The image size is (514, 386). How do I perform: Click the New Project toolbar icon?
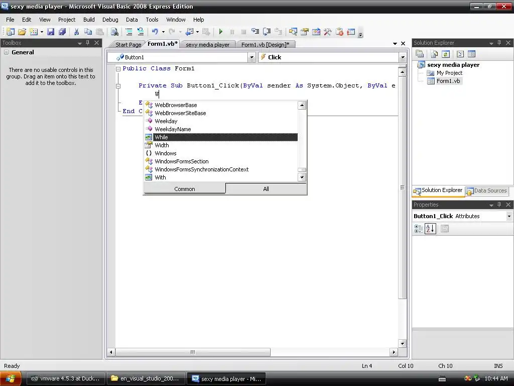pos(11,32)
